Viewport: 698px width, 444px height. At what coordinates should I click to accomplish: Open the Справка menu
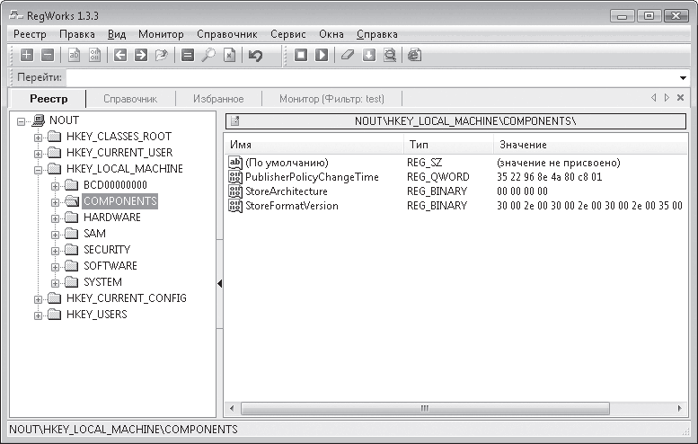(377, 34)
